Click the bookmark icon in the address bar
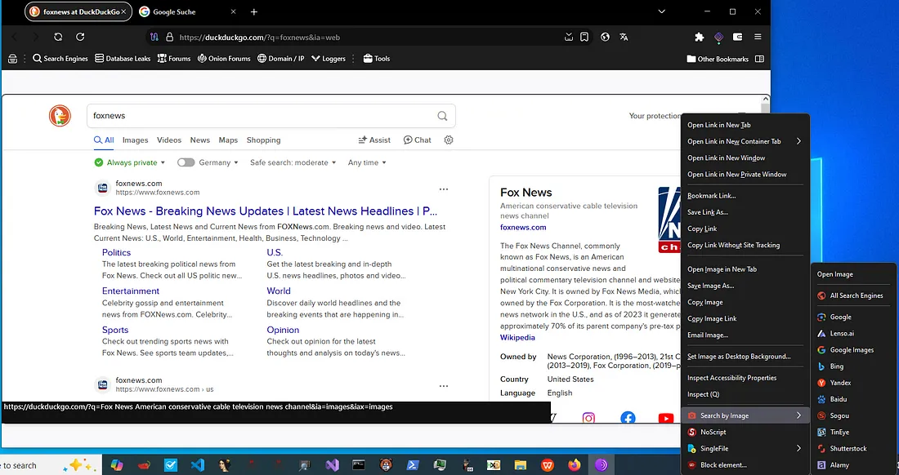This screenshot has width=899, height=475. [584, 37]
